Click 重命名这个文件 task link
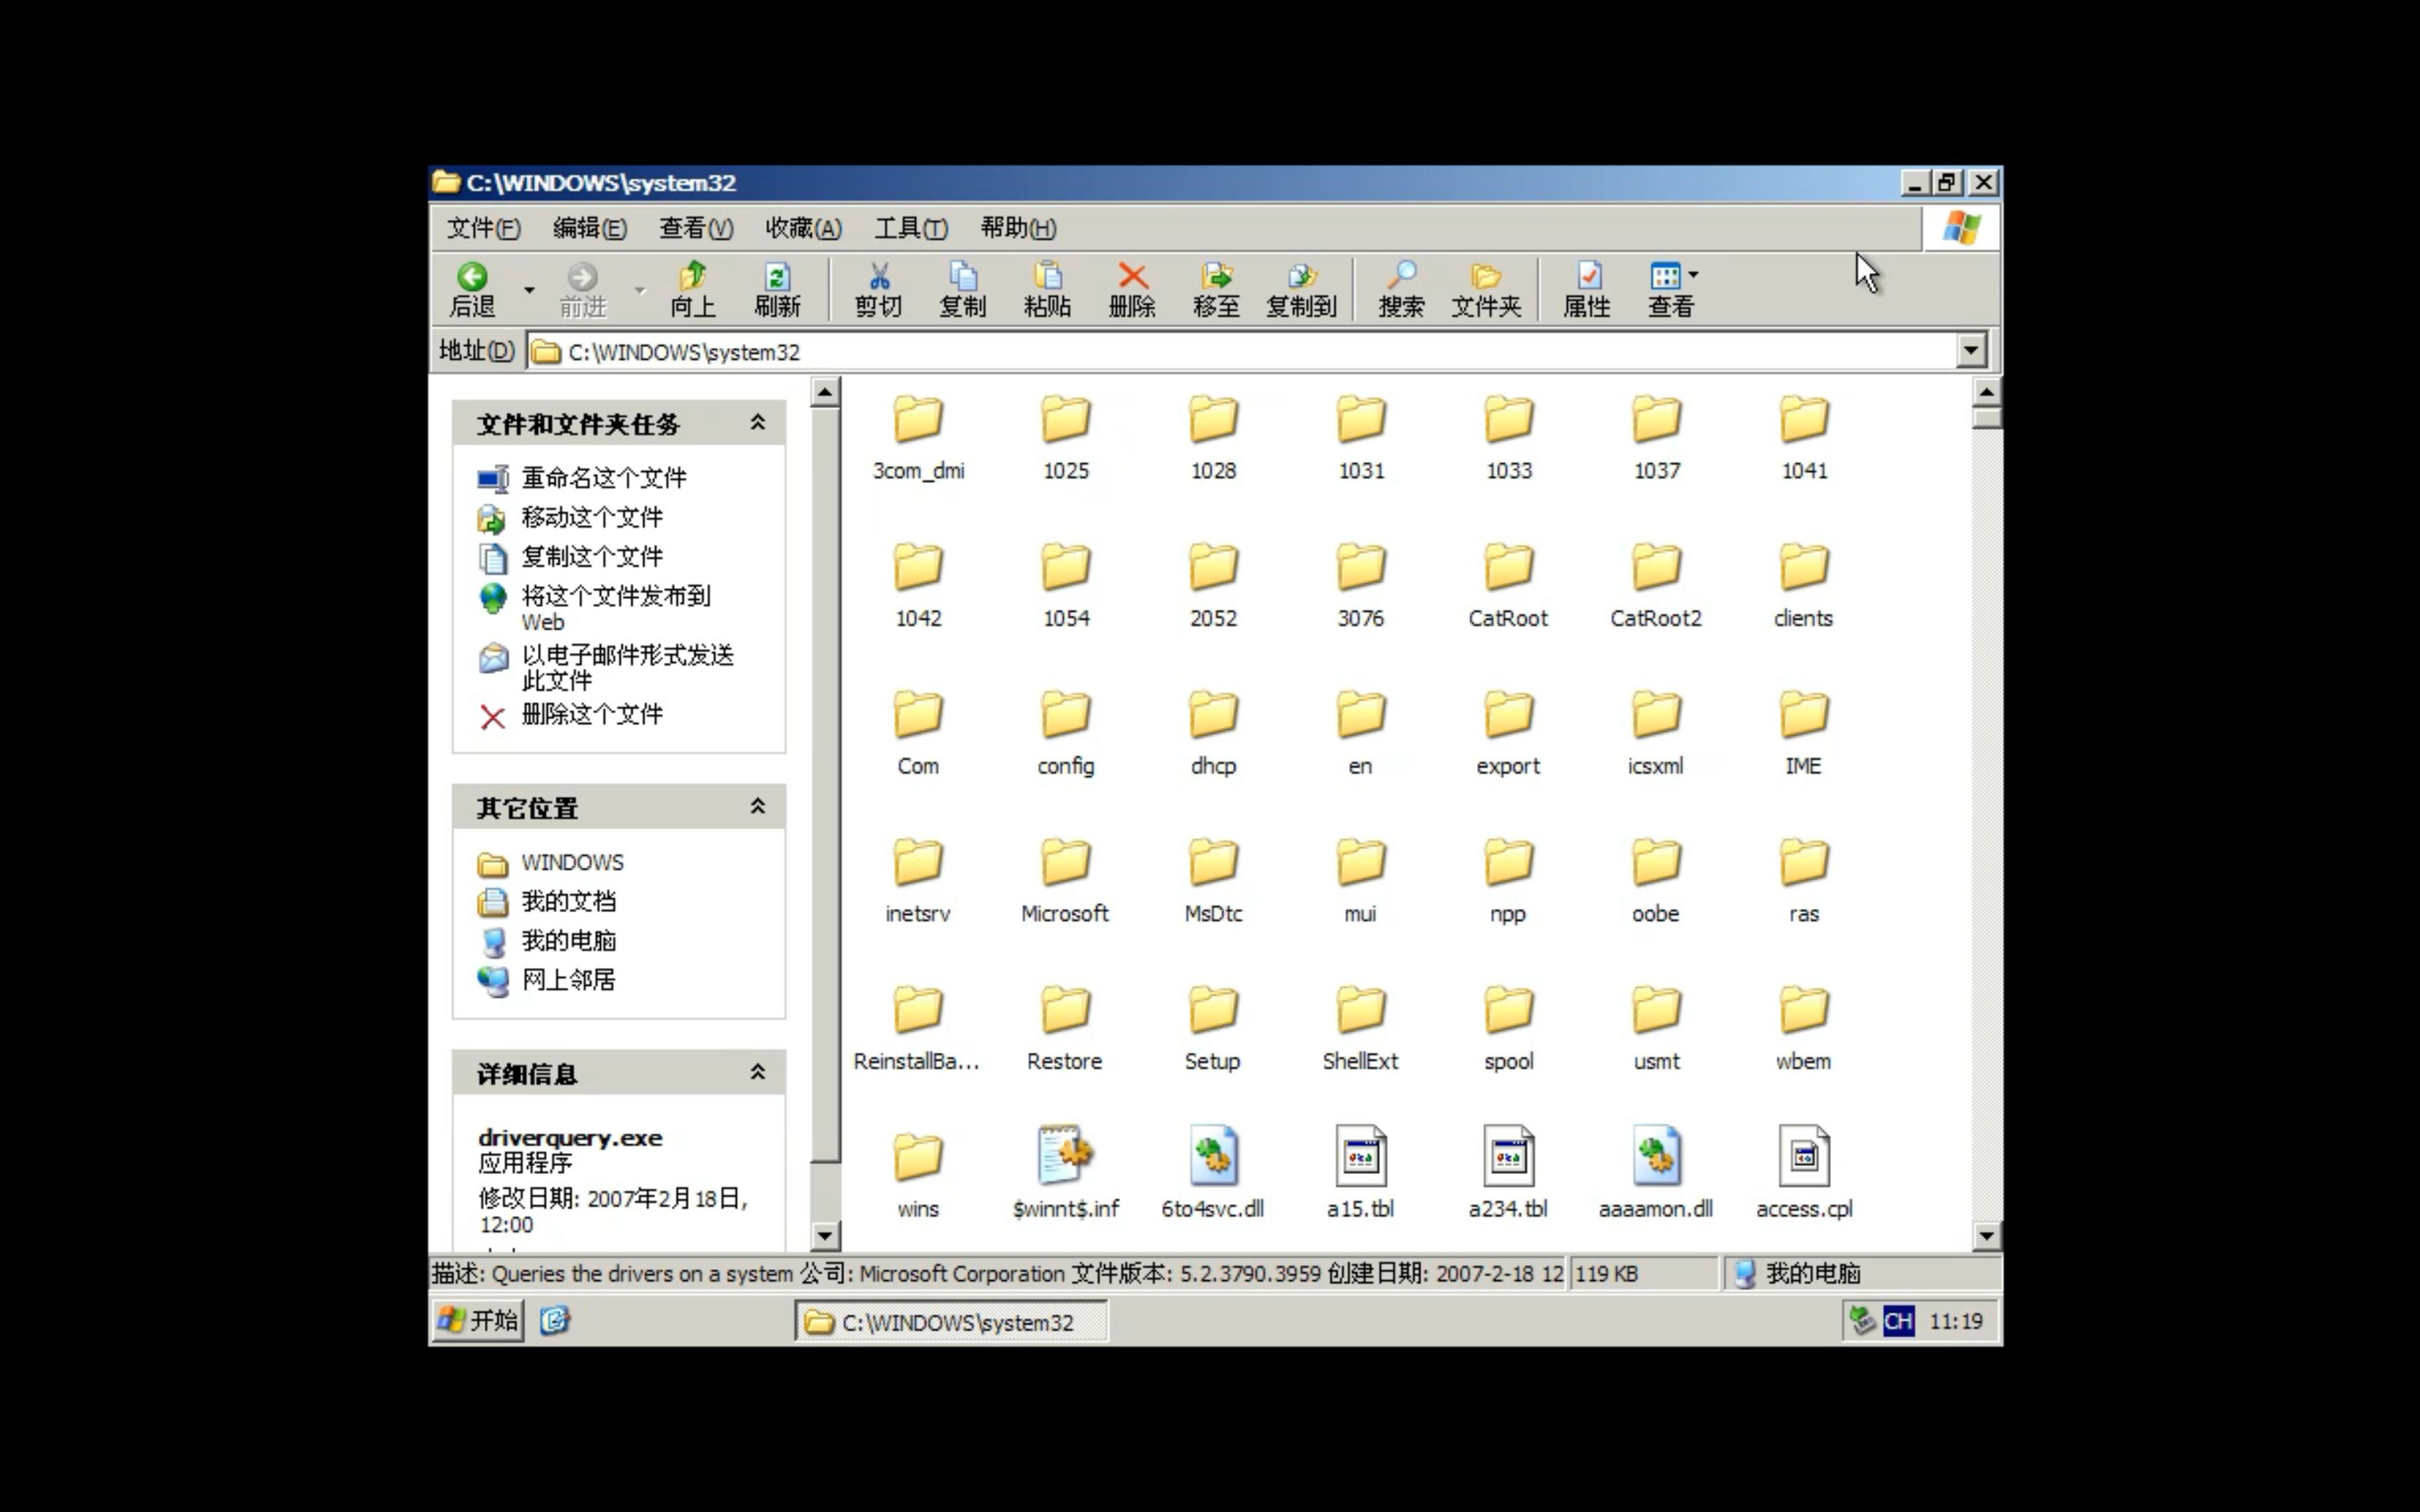This screenshot has width=2420, height=1512. [x=603, y=477]
